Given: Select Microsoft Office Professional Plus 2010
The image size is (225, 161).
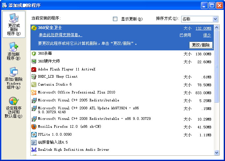Looking at the screenshot, I should (x=122, y=93).
